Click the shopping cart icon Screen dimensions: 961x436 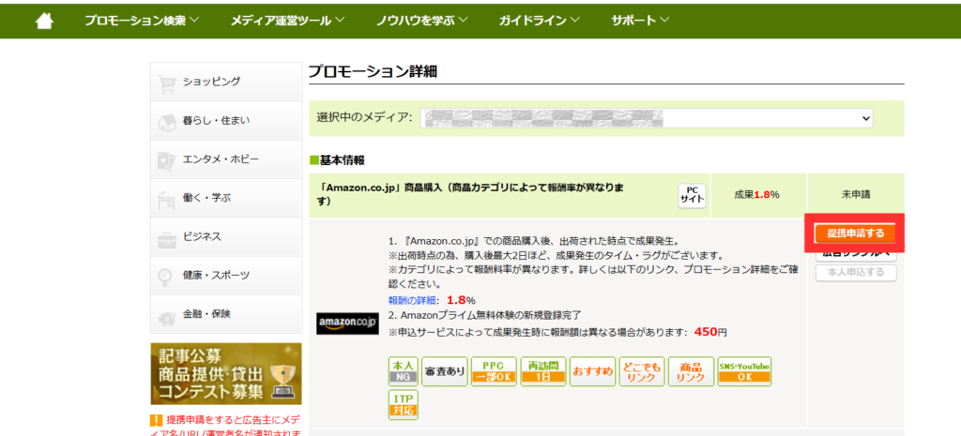point(167,83)
